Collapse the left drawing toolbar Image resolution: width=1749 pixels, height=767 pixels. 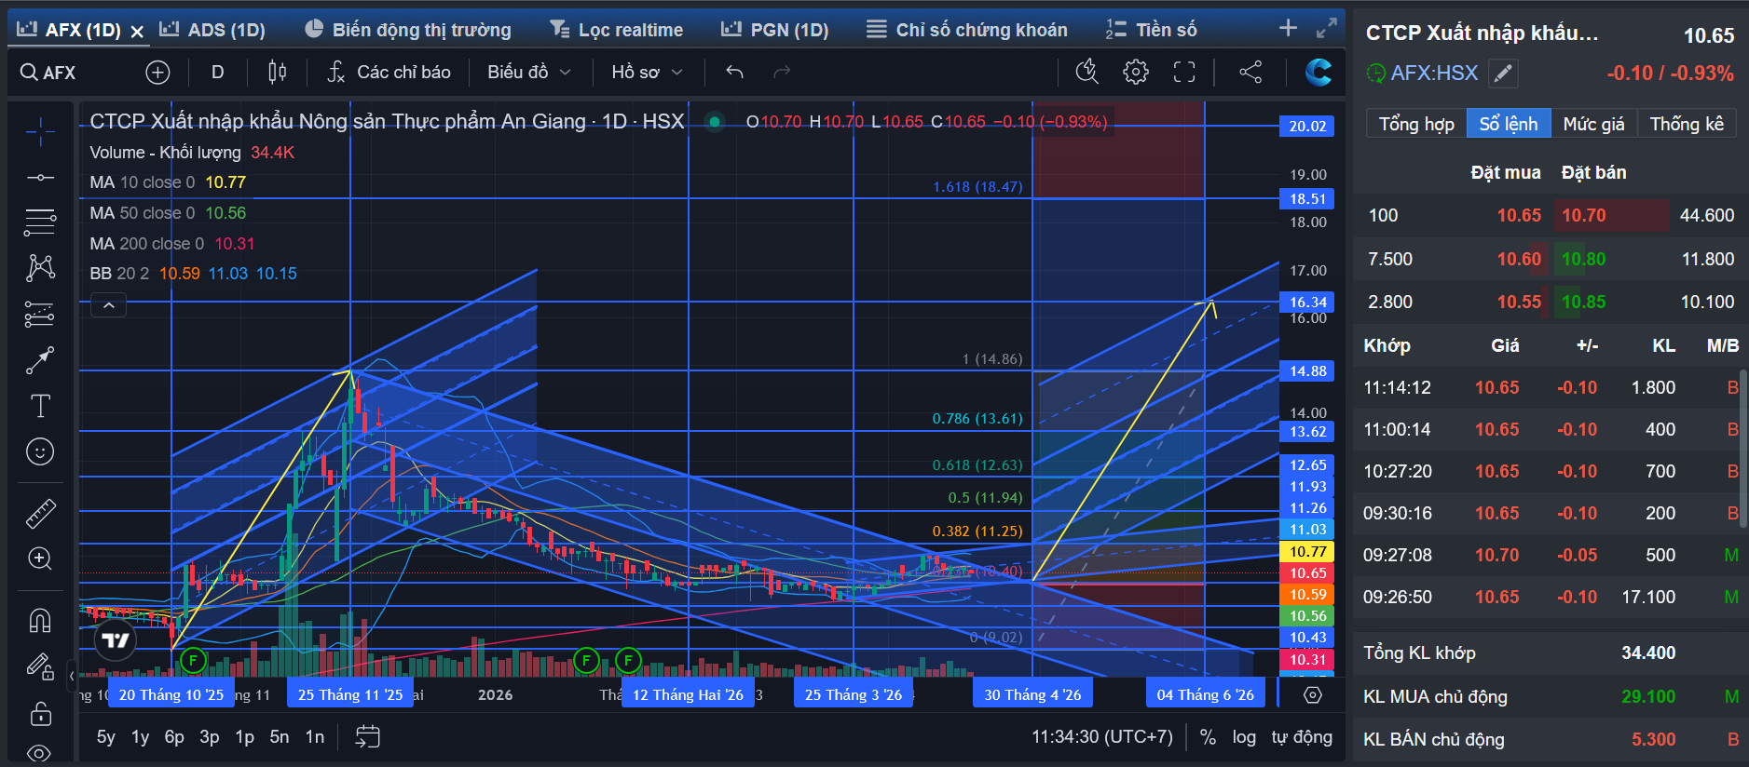pos(72,676)
